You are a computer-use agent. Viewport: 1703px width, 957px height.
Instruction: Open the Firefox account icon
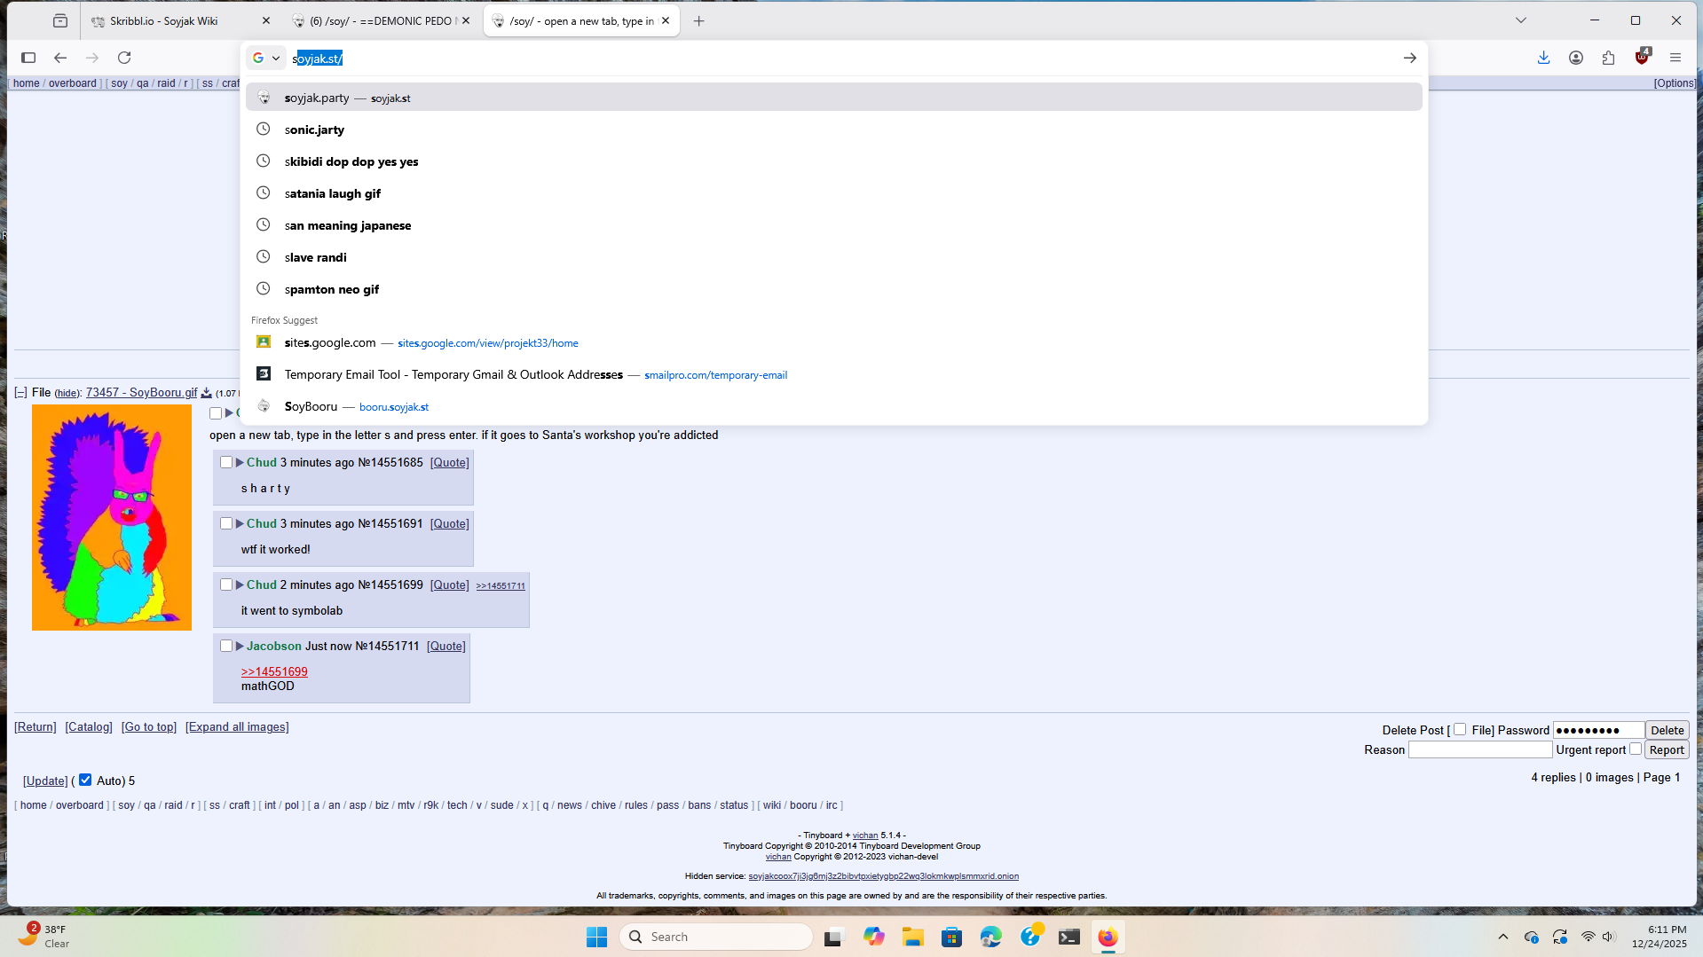[x=1576, y=58]
